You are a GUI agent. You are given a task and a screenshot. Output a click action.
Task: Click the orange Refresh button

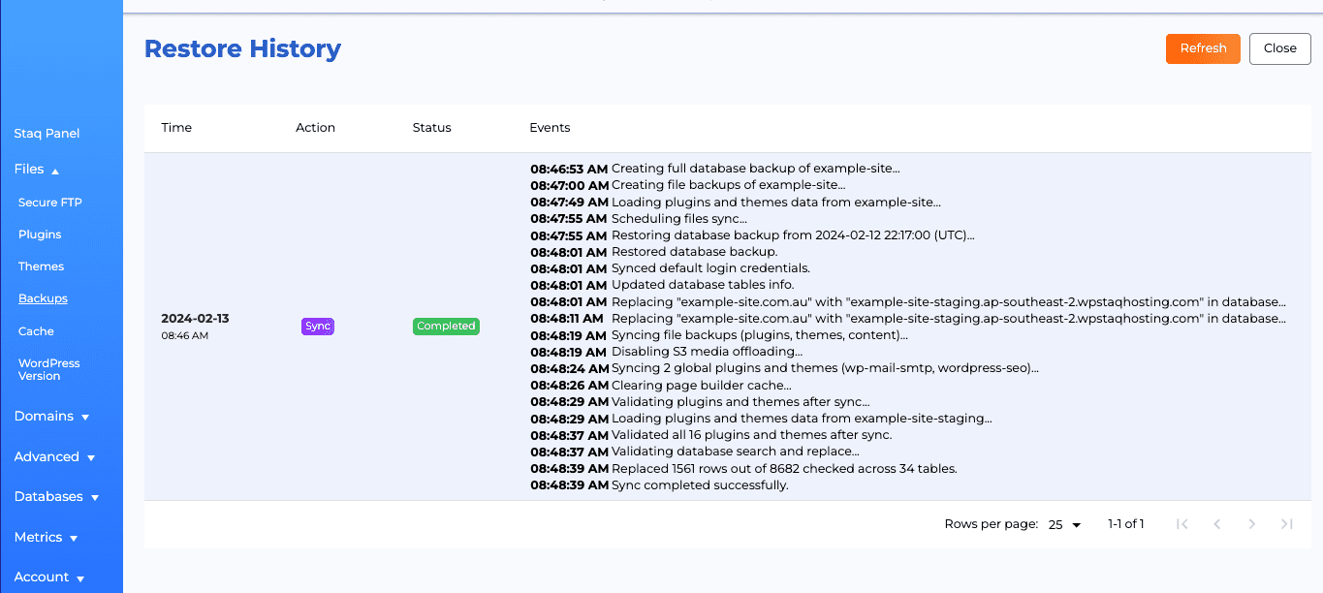pos(1202,48)
